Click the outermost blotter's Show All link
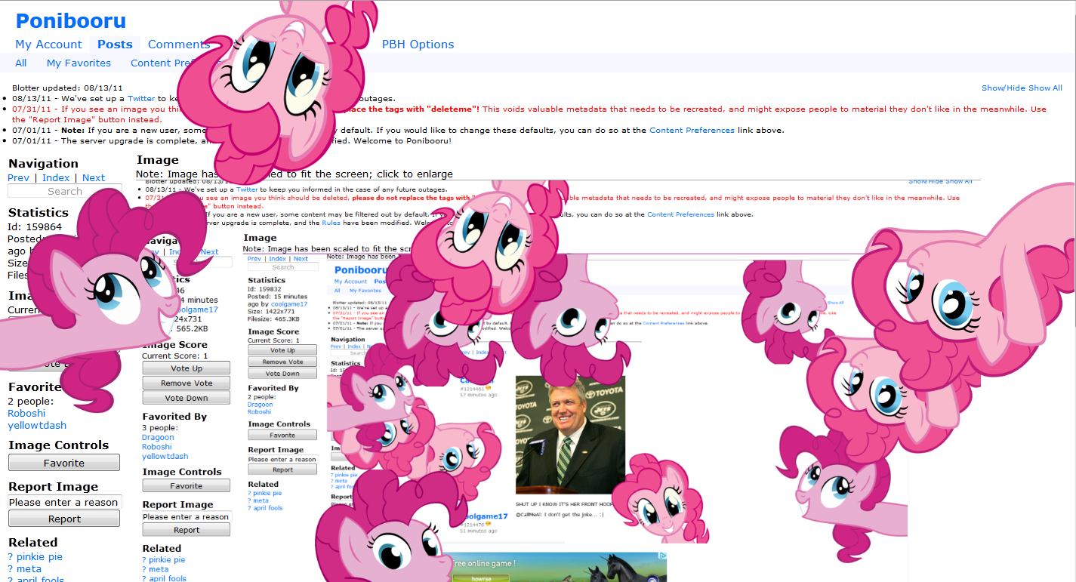Screen dimensions: 1076x582 [1045, 88]
